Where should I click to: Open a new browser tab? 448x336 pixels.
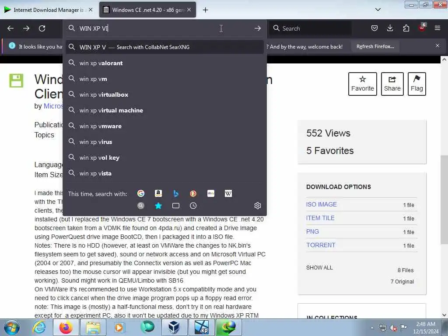pos(205,10)
